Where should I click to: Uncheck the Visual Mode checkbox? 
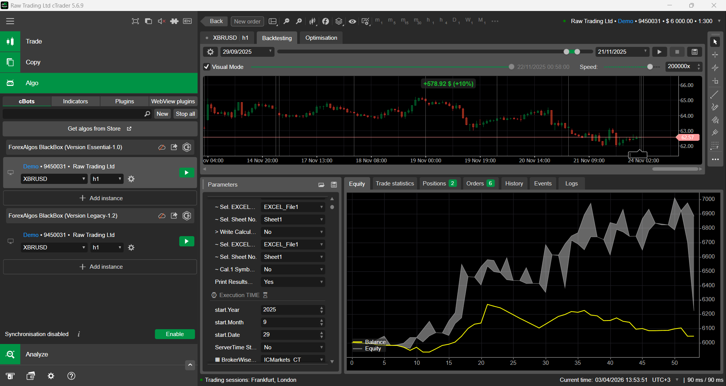coord(207,67)
